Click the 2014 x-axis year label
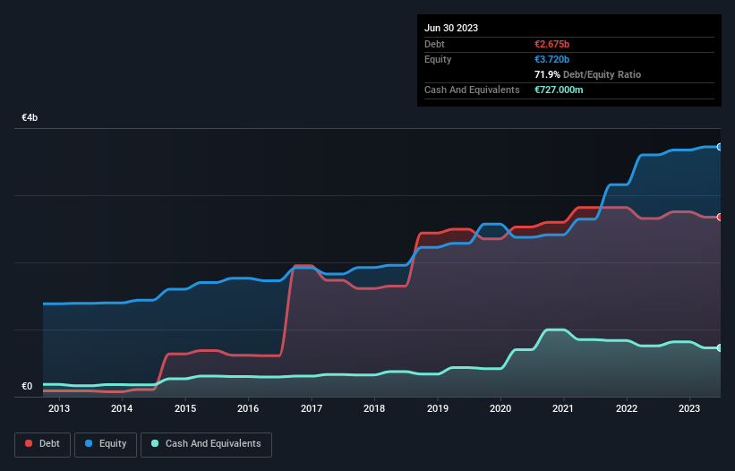This screenshot has height=471, width=735. click(122, 408)
